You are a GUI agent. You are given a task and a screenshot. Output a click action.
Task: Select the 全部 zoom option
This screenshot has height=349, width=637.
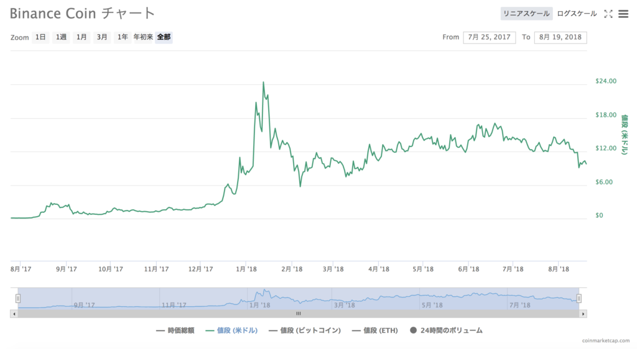[x=164, y=37]
